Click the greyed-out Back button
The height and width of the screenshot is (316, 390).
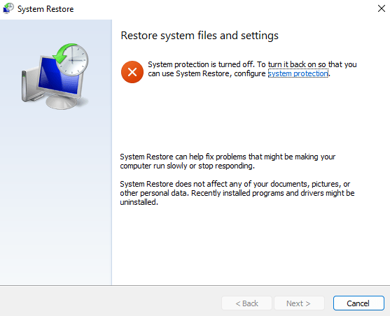tap(246, 303)
